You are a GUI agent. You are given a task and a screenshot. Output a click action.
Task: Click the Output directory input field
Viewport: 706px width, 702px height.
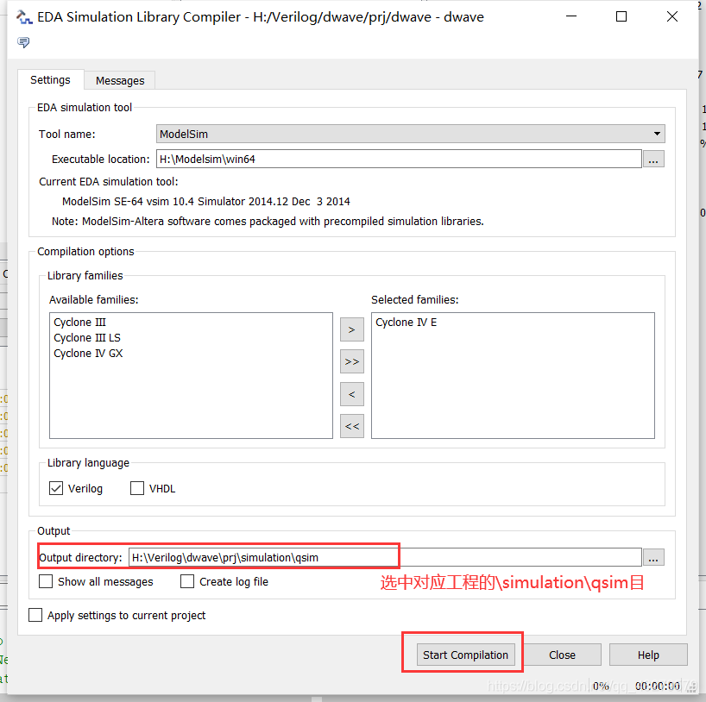[x=385, y=558]
